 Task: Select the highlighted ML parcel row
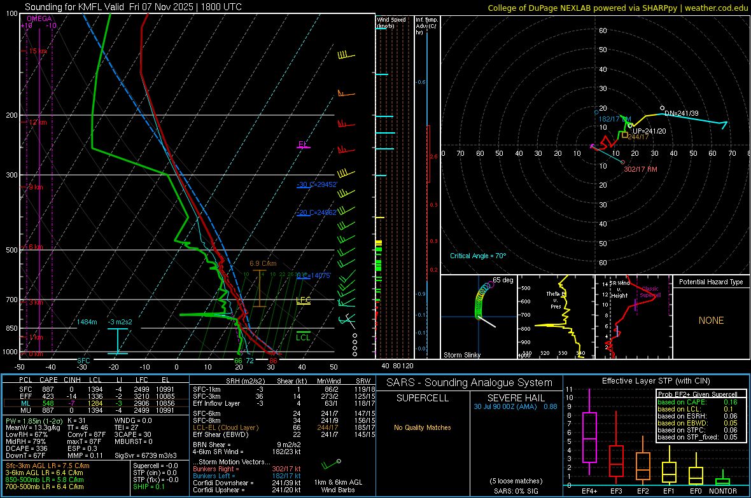coord(96,404)
